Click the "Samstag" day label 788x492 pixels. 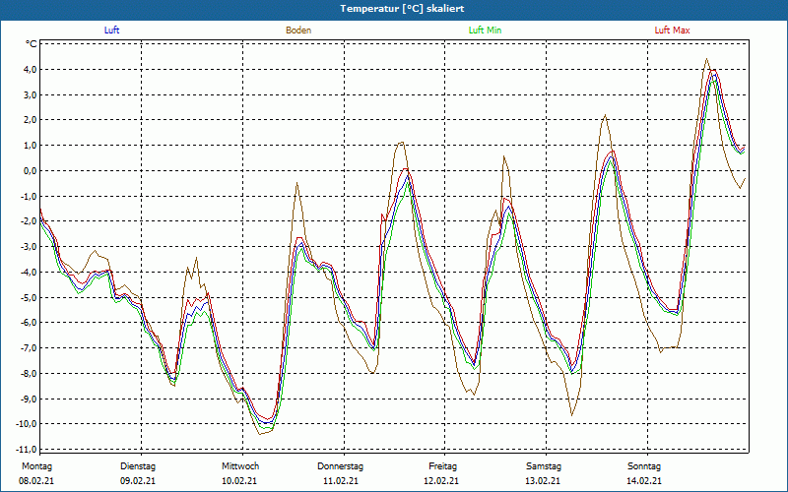[544, 466]
